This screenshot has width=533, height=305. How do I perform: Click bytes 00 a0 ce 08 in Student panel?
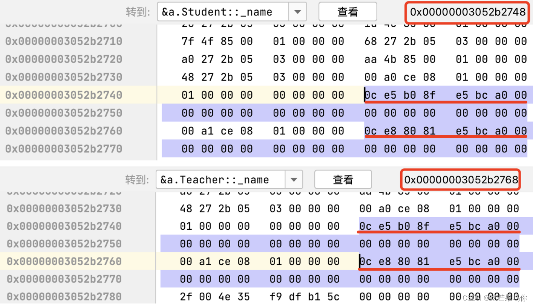click(x=400, y=77)
